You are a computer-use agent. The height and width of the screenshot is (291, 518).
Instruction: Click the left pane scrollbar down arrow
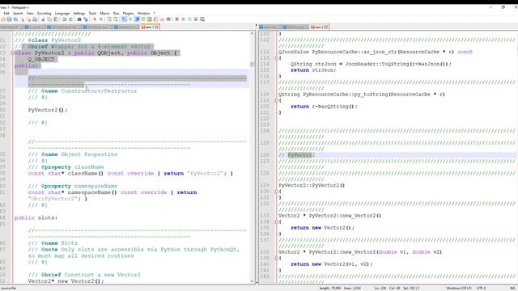tap(252, 282)
